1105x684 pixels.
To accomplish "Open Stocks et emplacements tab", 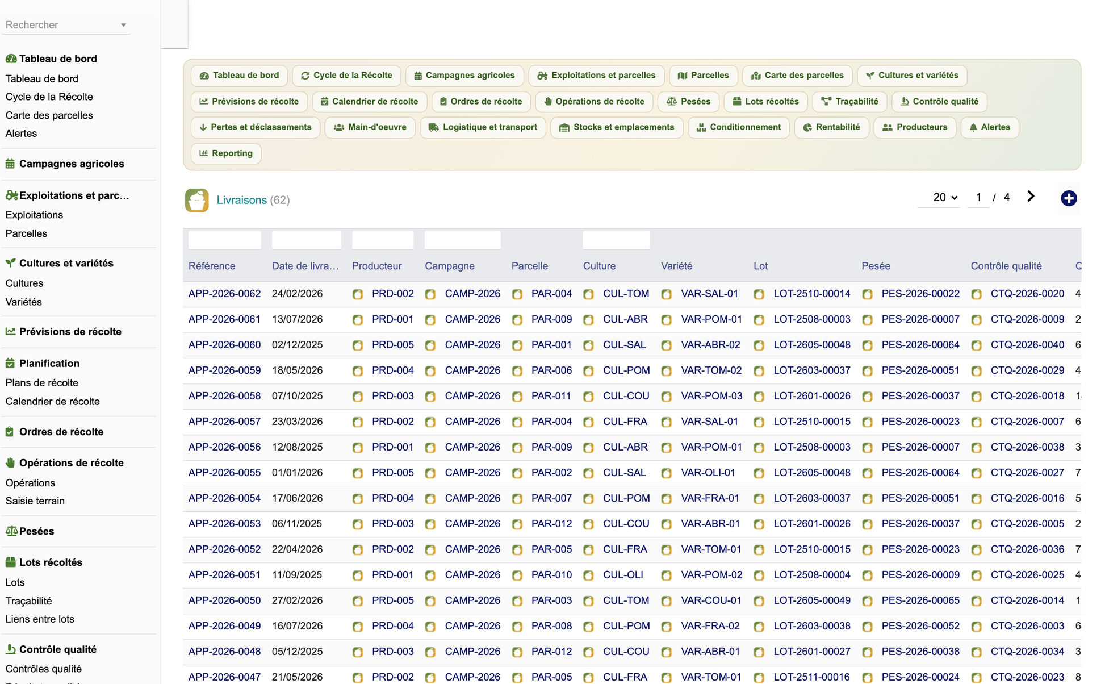I will click(x=617, y=127).
